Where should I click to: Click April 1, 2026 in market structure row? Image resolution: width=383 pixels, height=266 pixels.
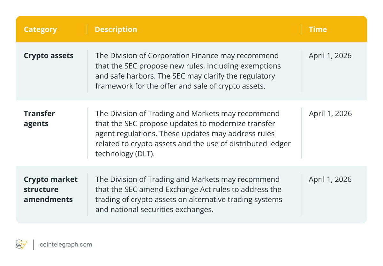[x=330, y=179]
